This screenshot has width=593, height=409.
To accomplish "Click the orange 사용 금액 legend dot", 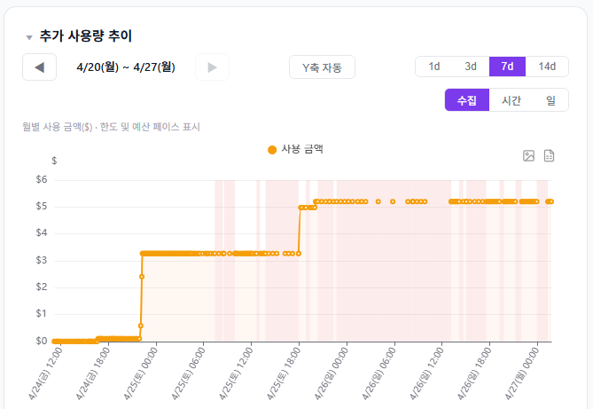I will coord(272,150).
